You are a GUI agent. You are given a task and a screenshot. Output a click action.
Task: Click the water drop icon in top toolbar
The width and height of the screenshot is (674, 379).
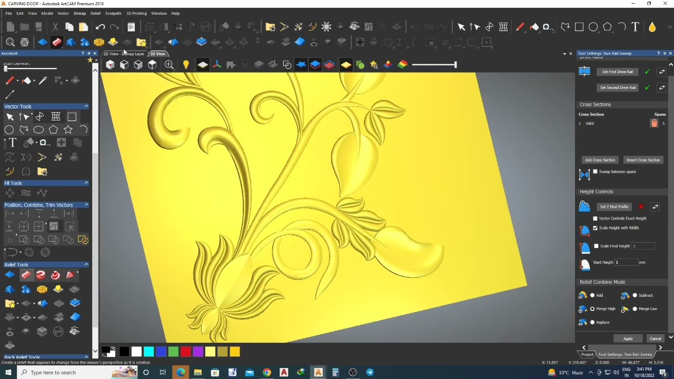[652, 27]
